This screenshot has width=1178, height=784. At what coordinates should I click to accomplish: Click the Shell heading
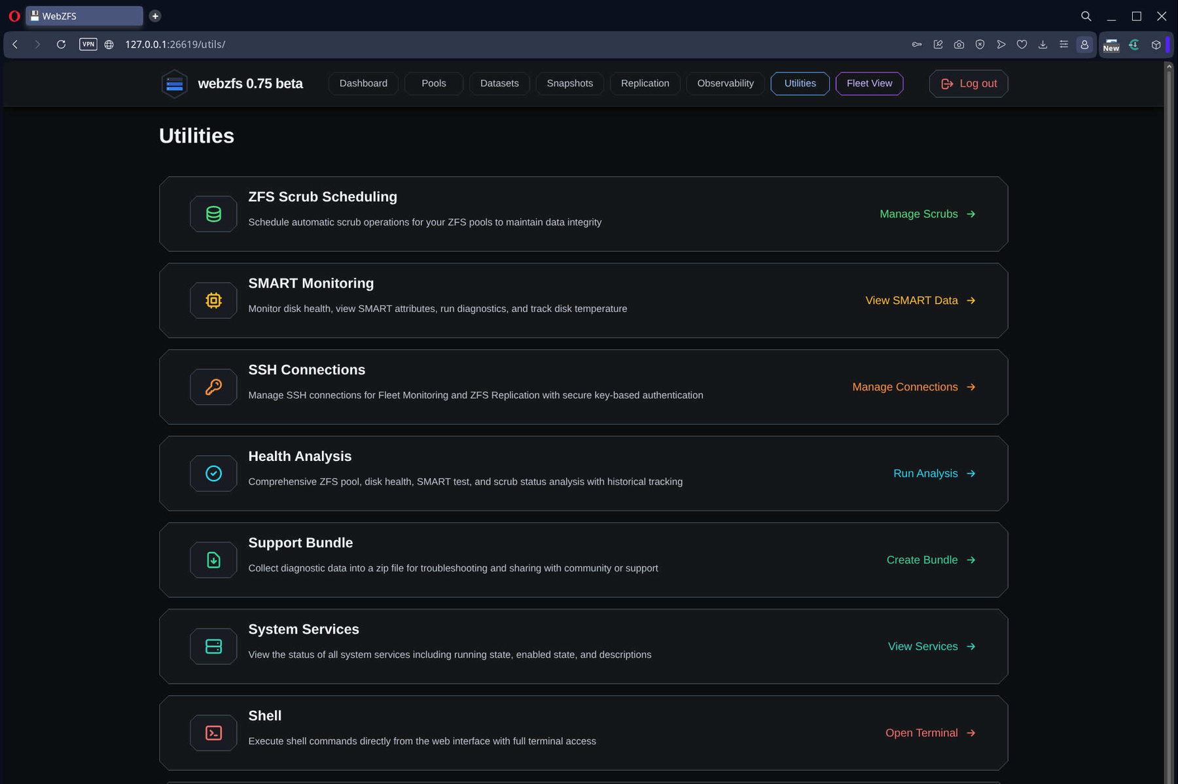point(264,715)
